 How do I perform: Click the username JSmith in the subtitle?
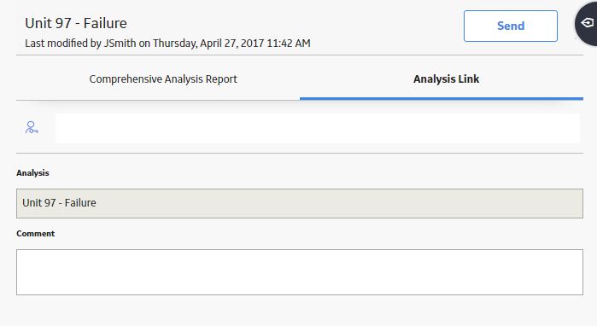[120, 44]
